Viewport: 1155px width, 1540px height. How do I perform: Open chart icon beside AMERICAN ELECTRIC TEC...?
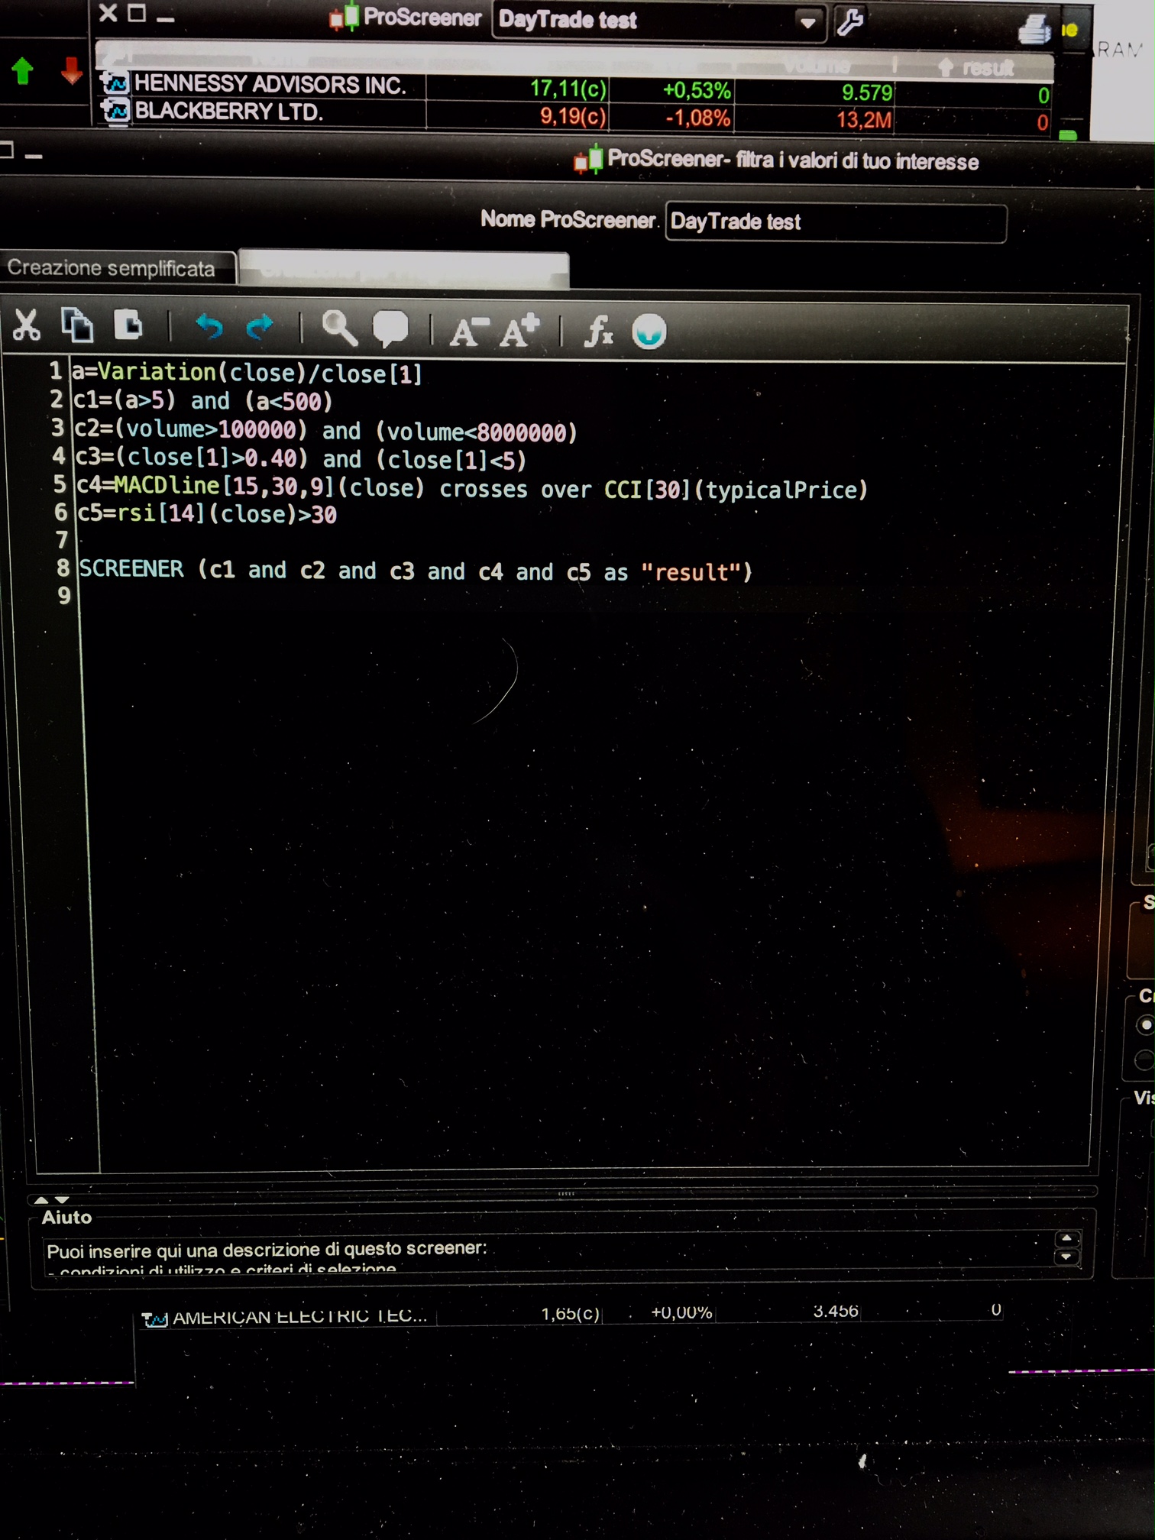[x=155, y=1319]
